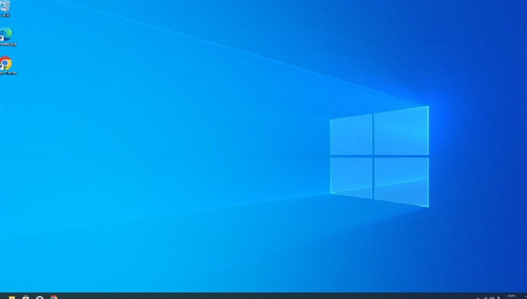The image size is (527, 299).
Task: Open Microsoft Store from the taskbar
Action: pos(26,297)
